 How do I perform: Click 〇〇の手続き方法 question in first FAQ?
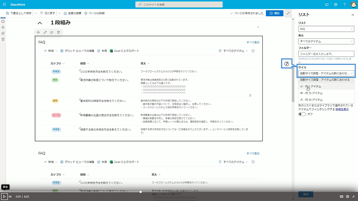pyautogui.click(x=101, y=71)
